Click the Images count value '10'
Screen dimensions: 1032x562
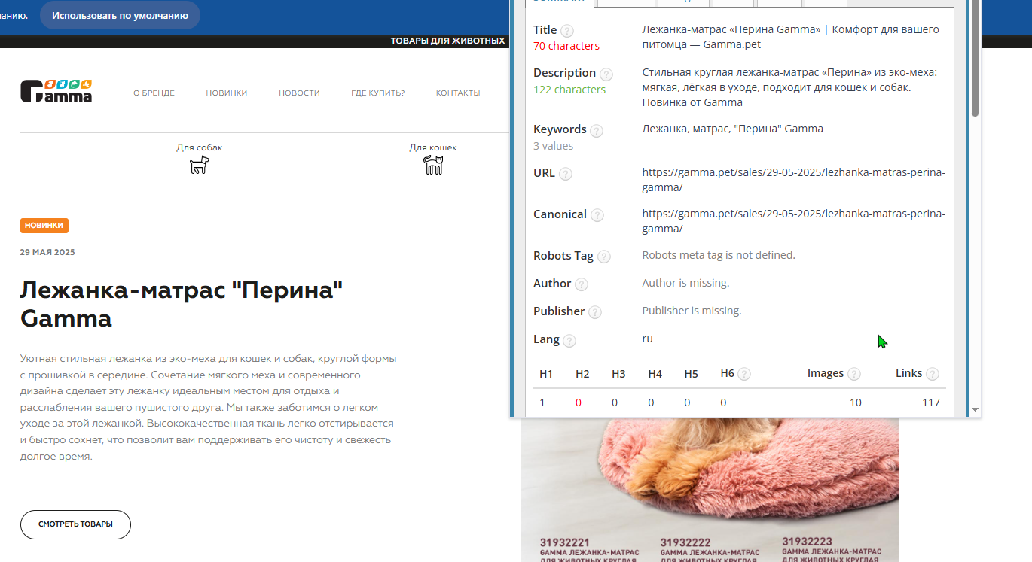pos(856,403)
